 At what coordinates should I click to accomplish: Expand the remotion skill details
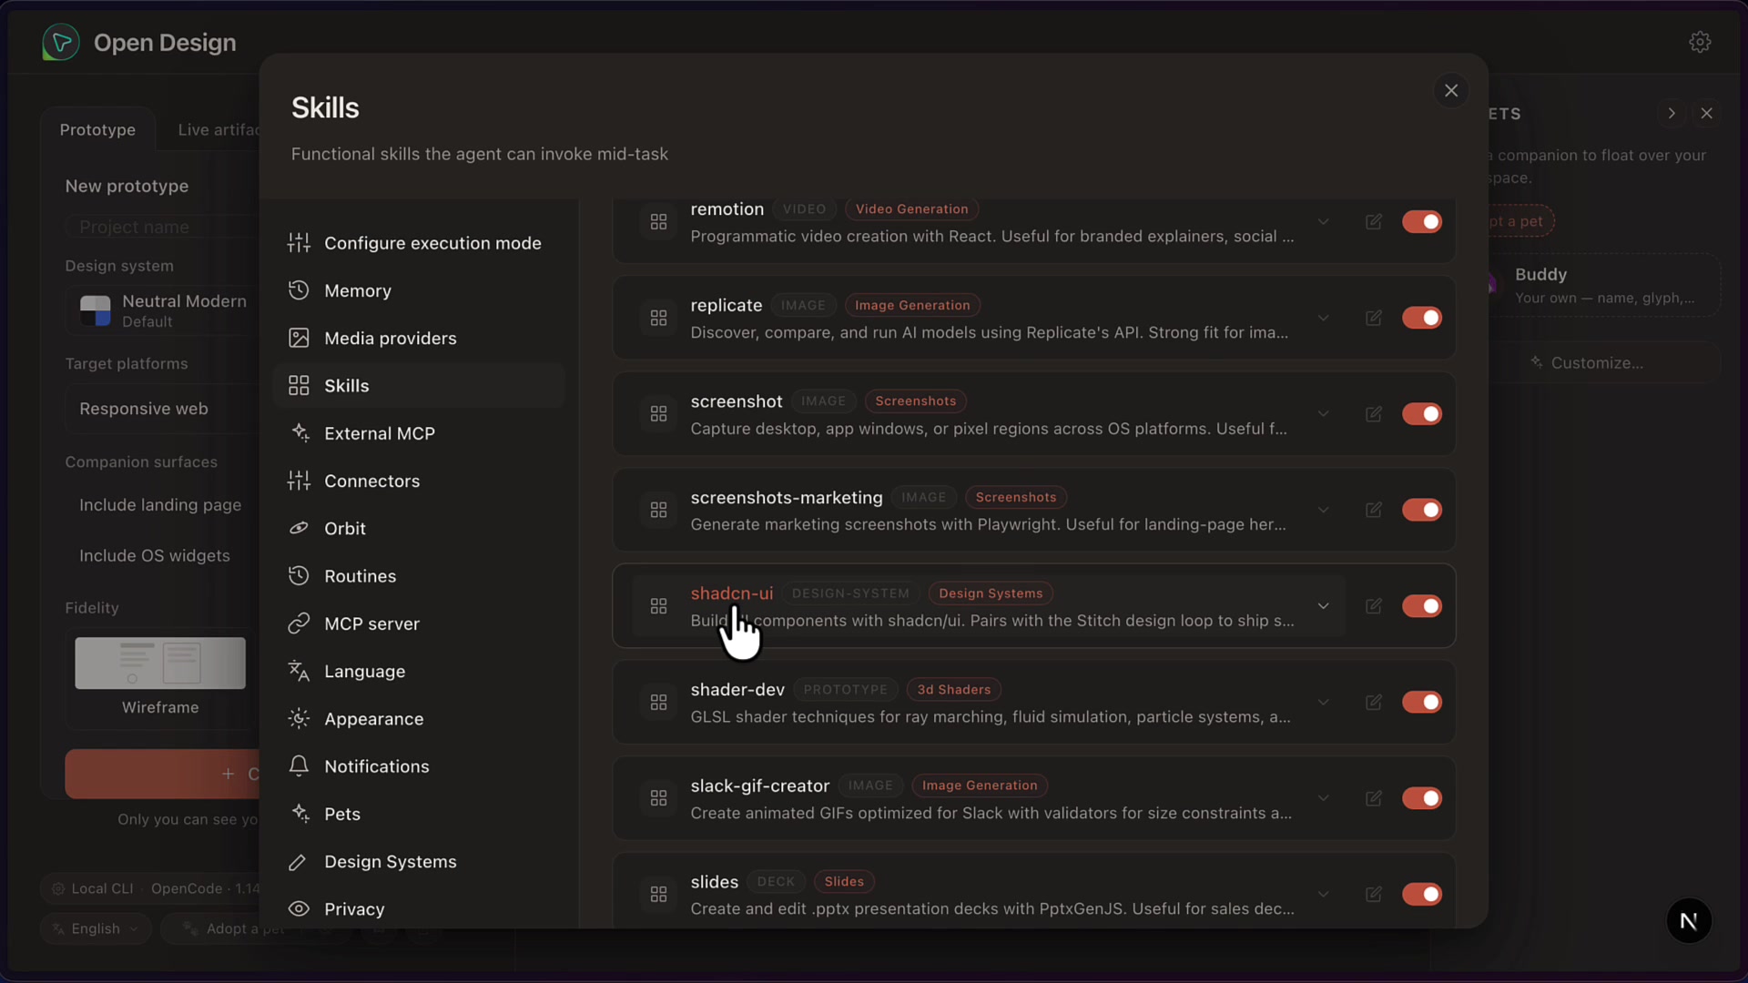(x=1324, y=222)
